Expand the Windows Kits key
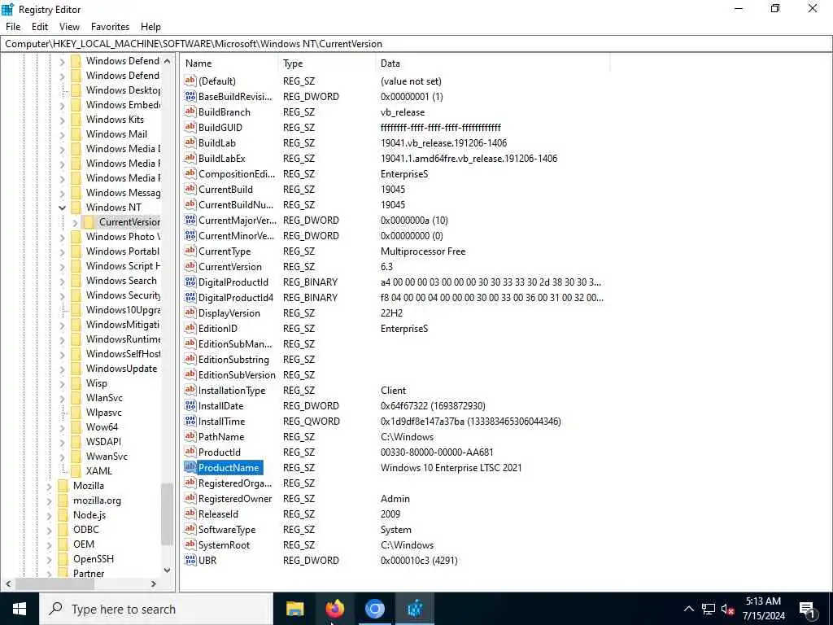This screenshot has height=625, width=833. (x=62, y=120)
